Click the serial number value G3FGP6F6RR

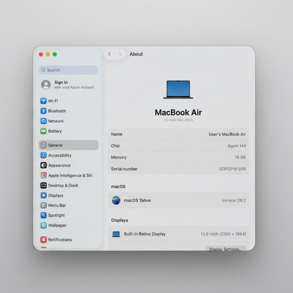(x=233, y=169)
